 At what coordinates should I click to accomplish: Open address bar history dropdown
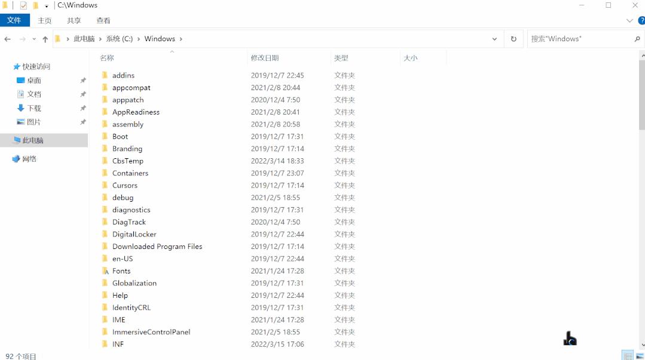pos(494,39)
